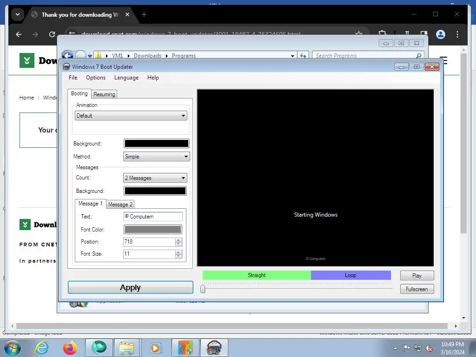Click the Search Programs box in Explorer
The width and height of the screenshot is (476, 357).
364,56
